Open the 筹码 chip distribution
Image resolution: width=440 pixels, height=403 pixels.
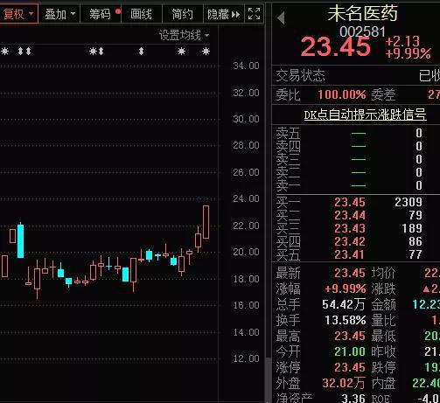[x=101, y=14]
